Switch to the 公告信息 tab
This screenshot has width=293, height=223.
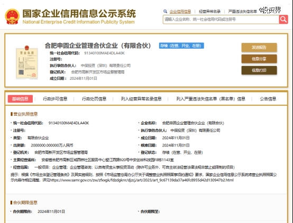268,99
